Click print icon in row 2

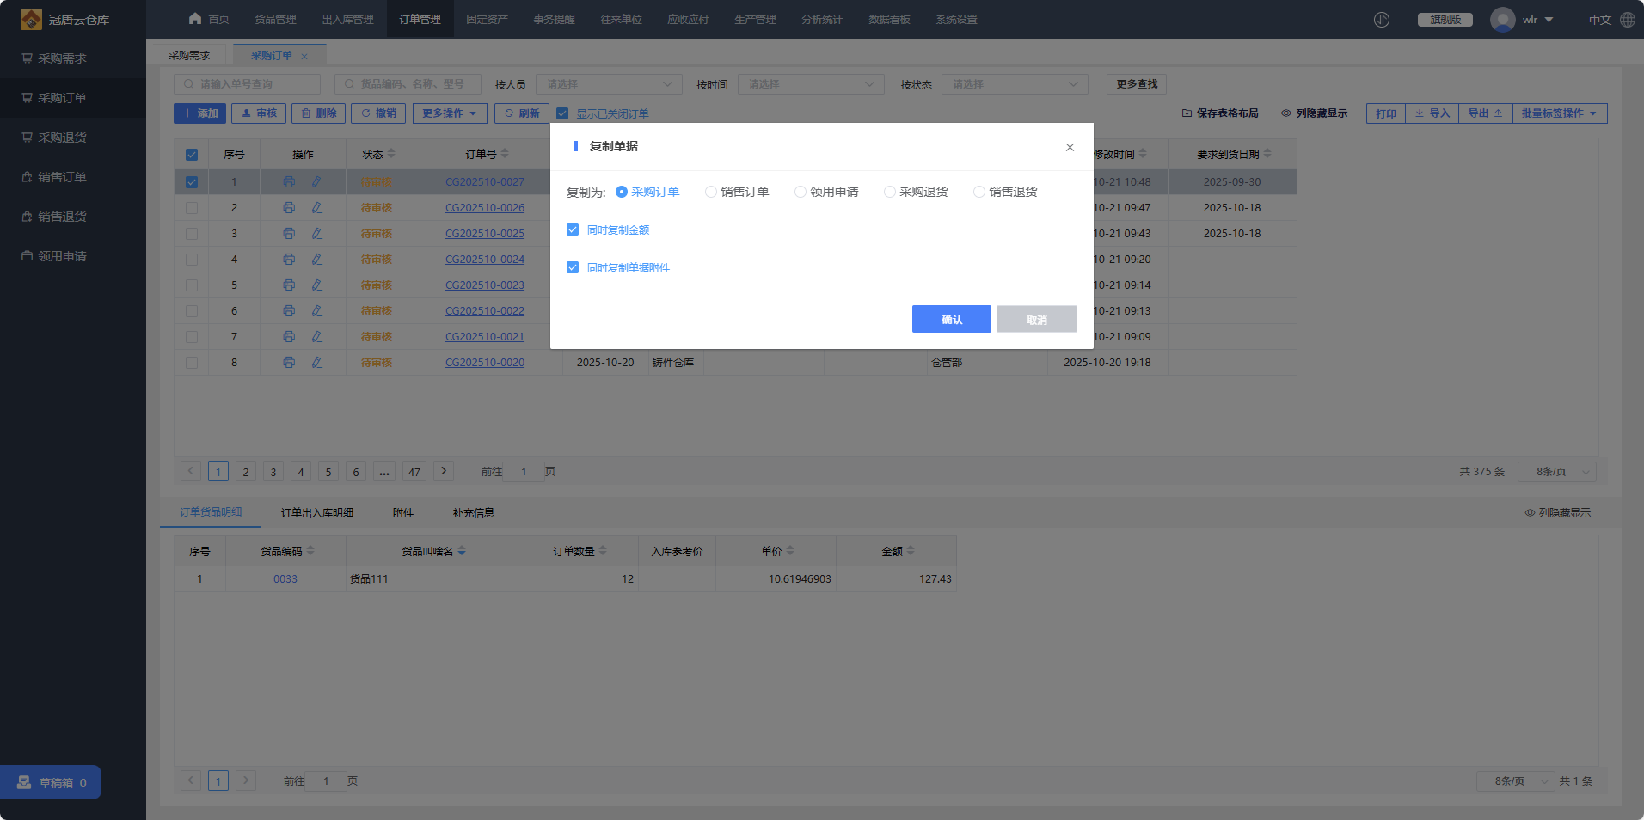(x=289, y=208)
